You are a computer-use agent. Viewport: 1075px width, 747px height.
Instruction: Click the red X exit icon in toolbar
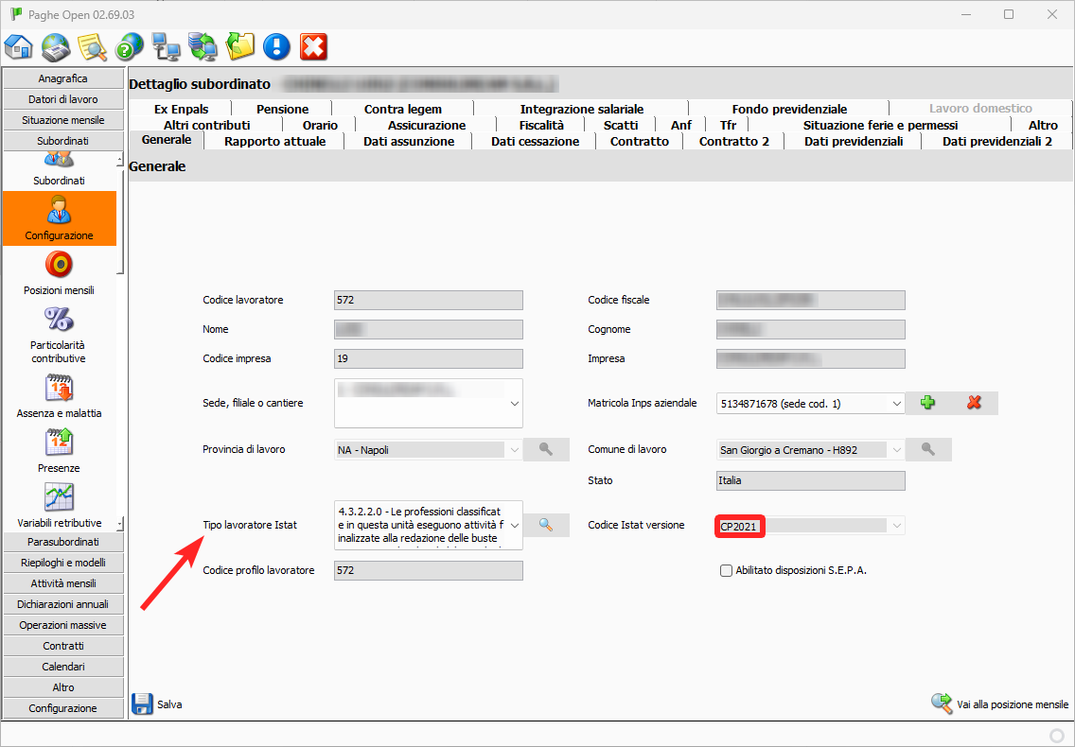coord(313,46)
